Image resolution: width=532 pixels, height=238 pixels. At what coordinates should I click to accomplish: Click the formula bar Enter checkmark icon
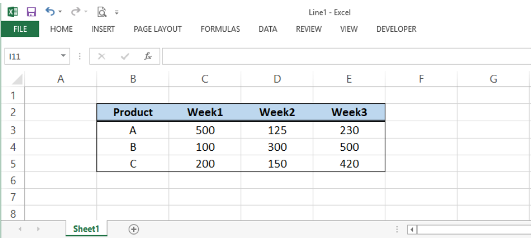[x=125, y=56]
